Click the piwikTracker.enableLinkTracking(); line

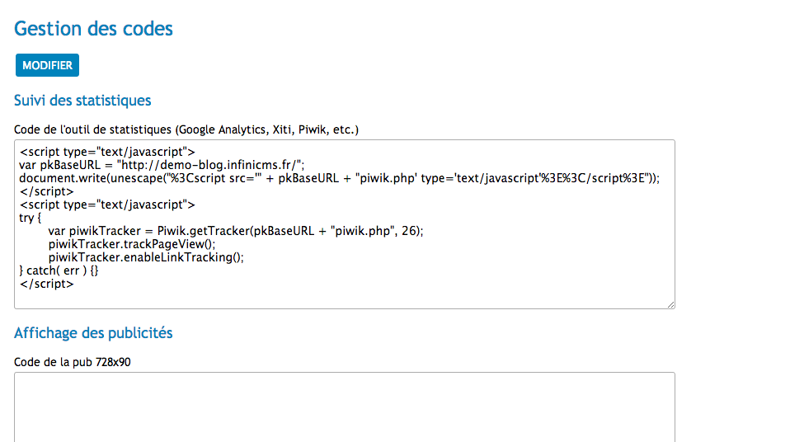pyautogui.click(x=146, y=257)
